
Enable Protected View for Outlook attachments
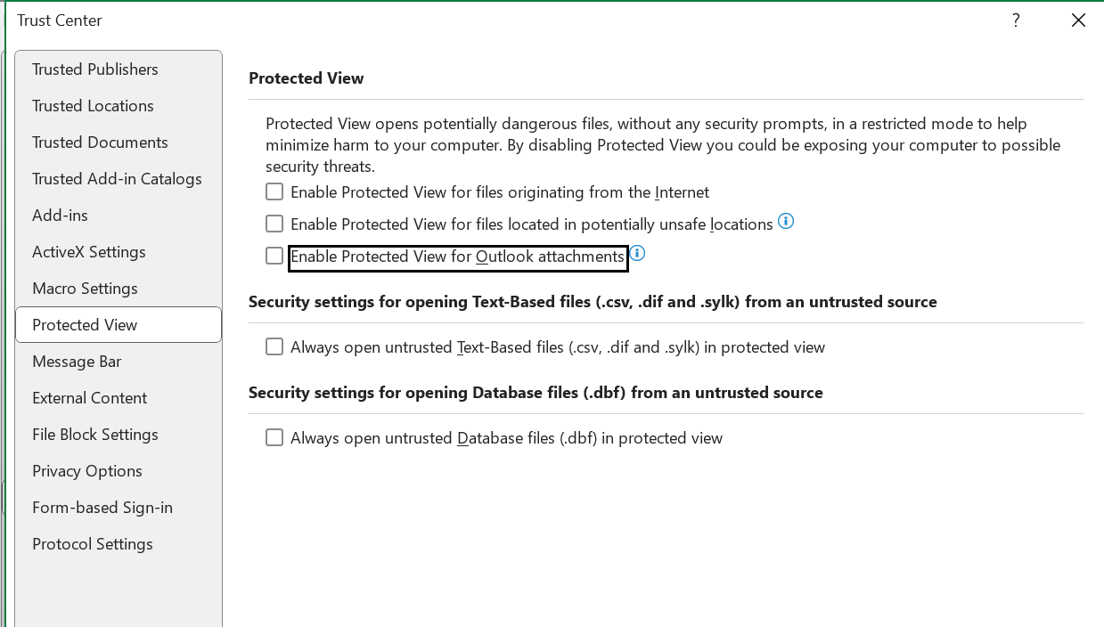tap(274, 256)
